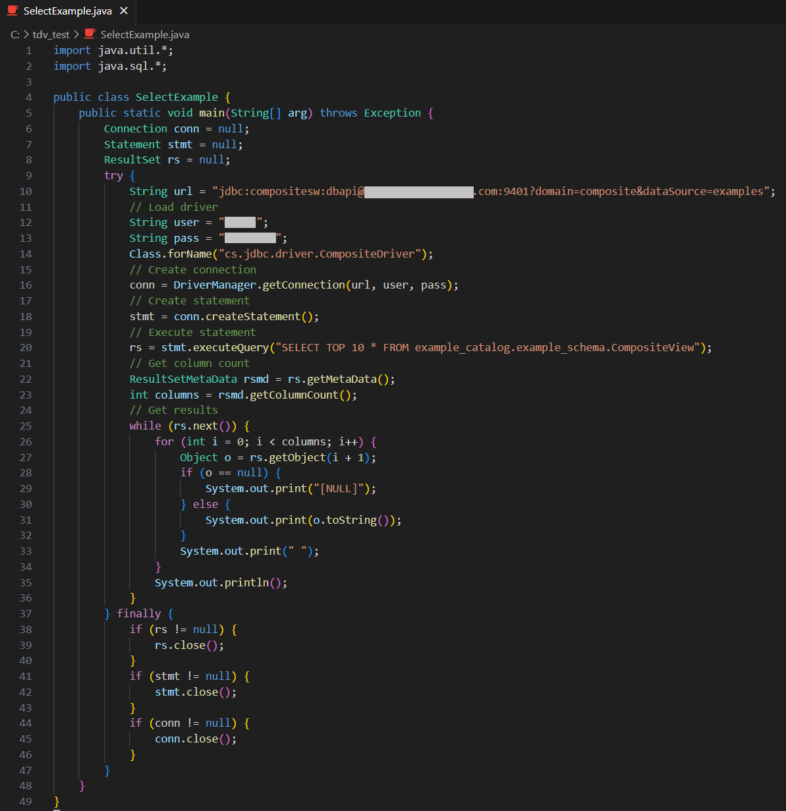Click line number 10 in the gutter

click(x=26, y=191)
